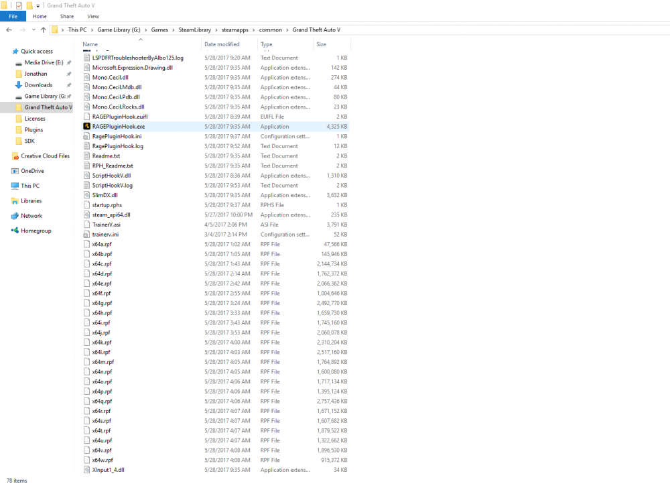The width and height of the screenshot is (670, 484).
Task: Toggle the pin beside Jonathan folder
Action: [x=69, y=74]
